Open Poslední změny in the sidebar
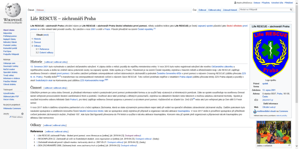 coord(10,45)
